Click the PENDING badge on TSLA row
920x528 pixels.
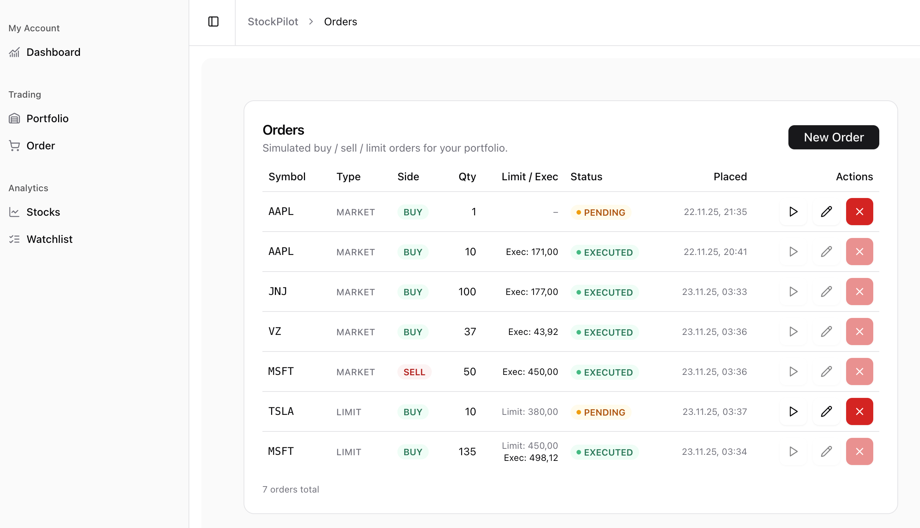click(x=601, y=412)
